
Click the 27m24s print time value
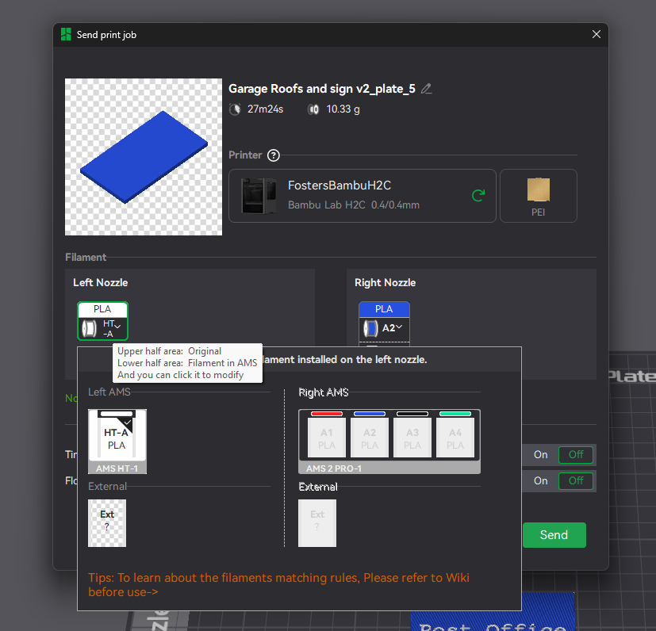point(265,109)
